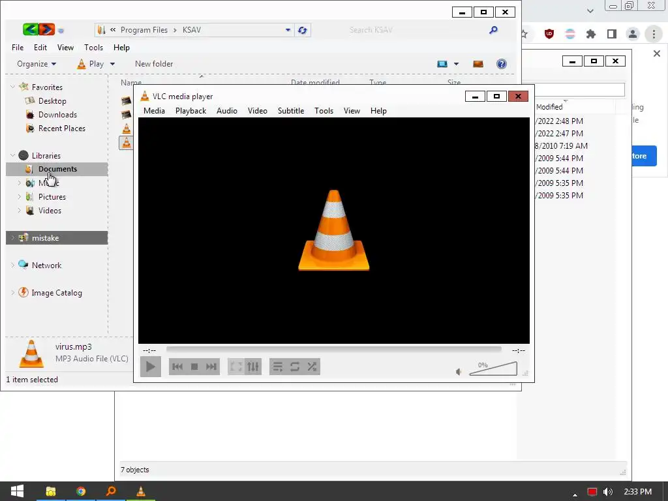The width and height of the screenshot is (668, 501).
Task: Open File Explorer from taskbar
Action: (x=51, y=491)
